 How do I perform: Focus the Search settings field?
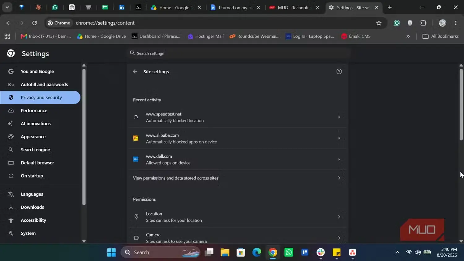[238, 53]
